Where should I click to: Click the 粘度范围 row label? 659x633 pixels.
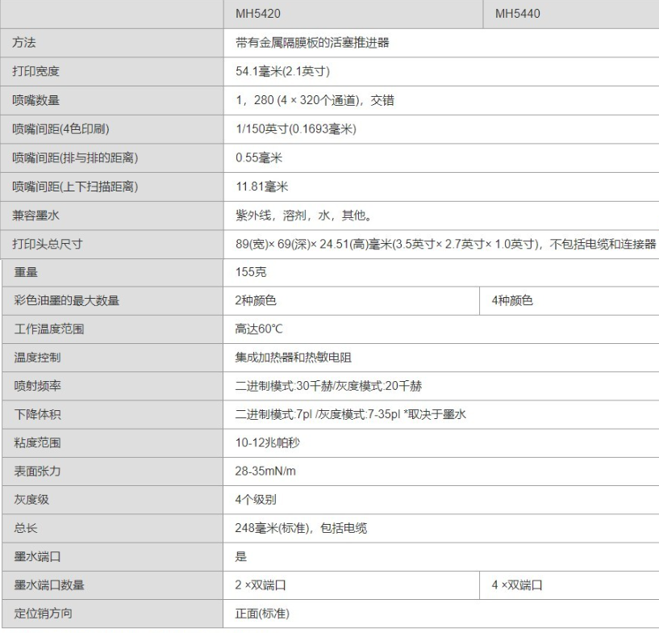[37, 442]
